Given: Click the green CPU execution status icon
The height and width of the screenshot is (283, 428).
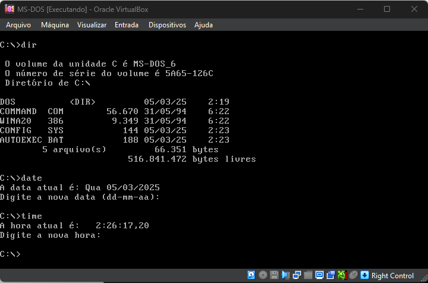Looking at the screenshot, I should pyautogui.click(x=342, y=275).
